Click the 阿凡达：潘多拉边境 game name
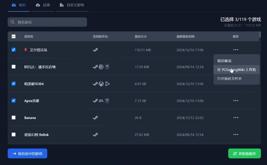This screenshot has width=267, height=165. point(40,67)
